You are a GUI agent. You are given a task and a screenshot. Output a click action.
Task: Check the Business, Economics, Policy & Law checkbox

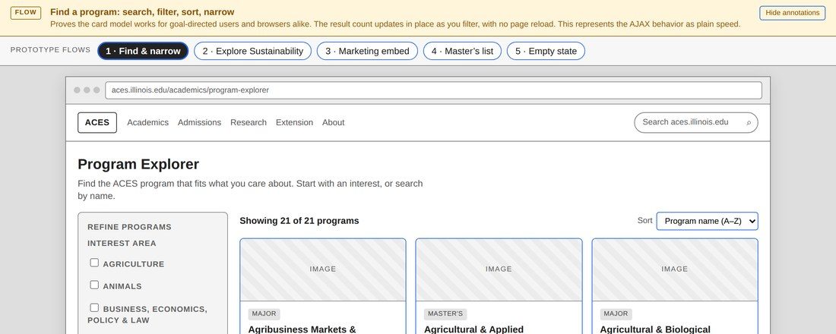(94, 307)
